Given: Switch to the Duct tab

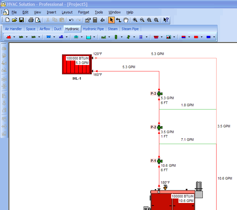Looking at the screenshot, I should click(58, 29).
